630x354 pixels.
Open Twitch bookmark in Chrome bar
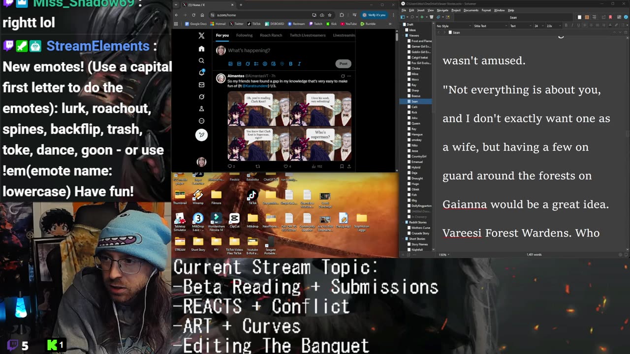coord(316,24)
